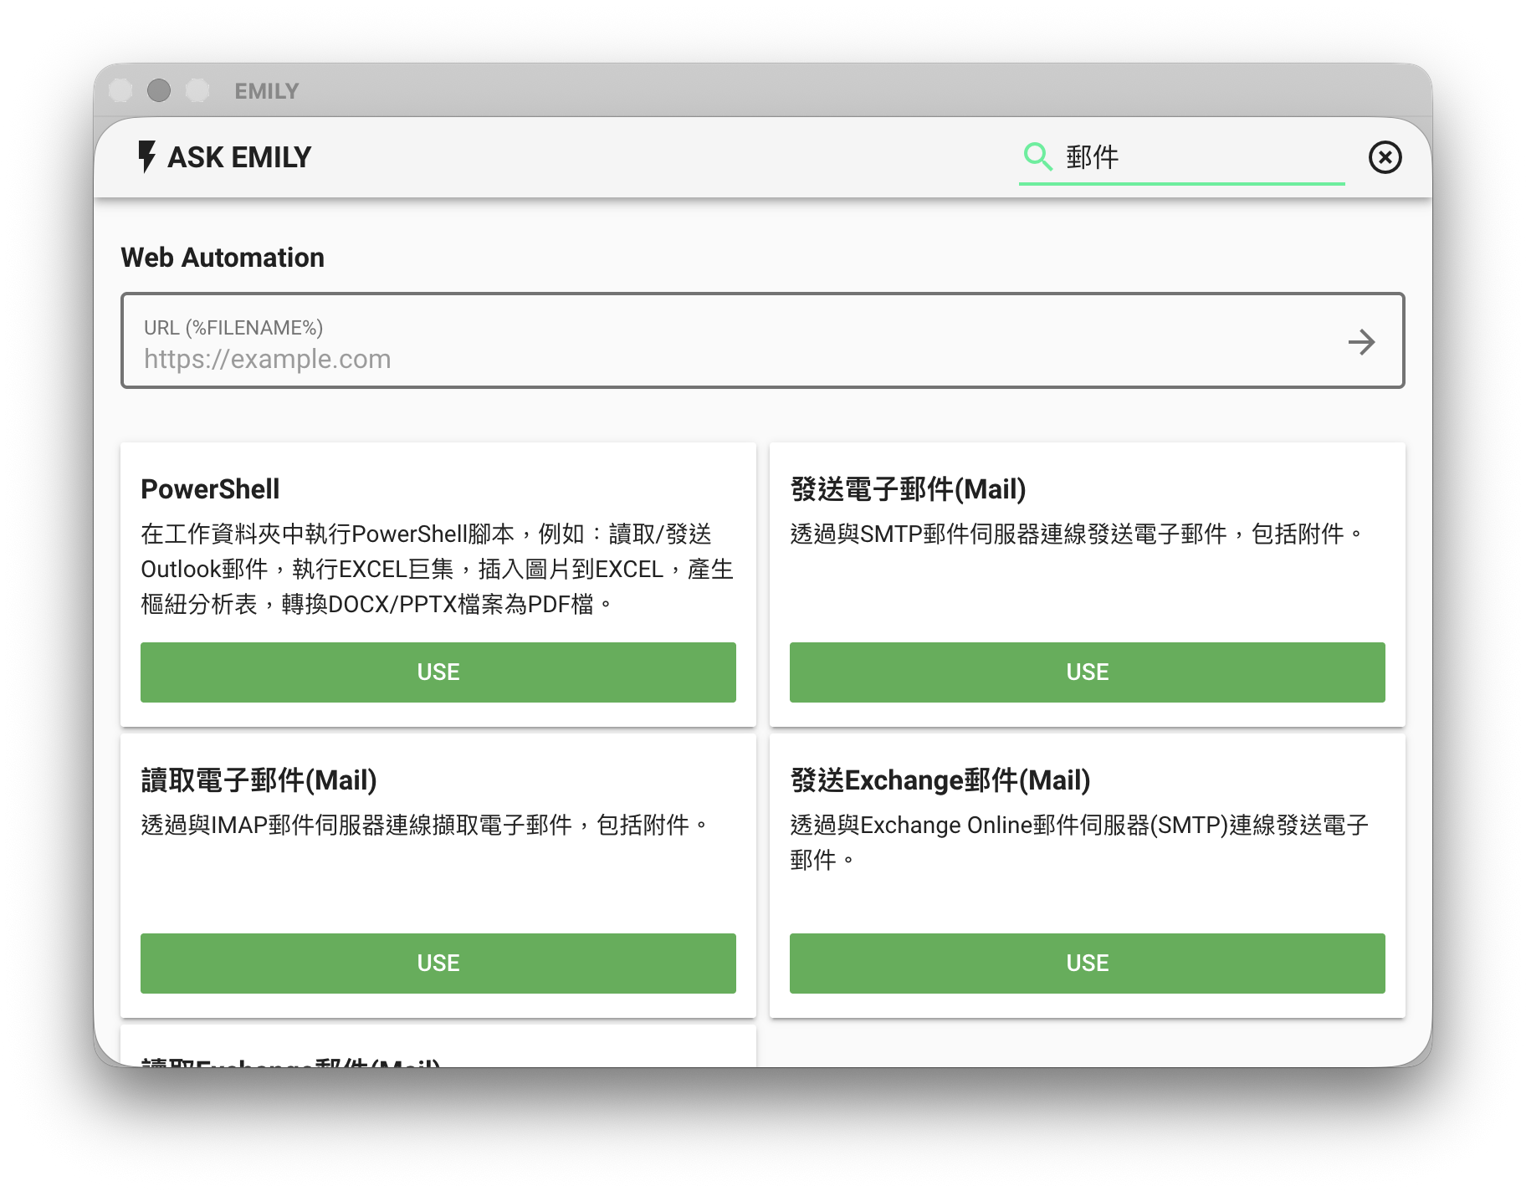Click the ASK EMILY header text
The height and width of the screenshot is (1191, 1526).
tap(239, 157)
